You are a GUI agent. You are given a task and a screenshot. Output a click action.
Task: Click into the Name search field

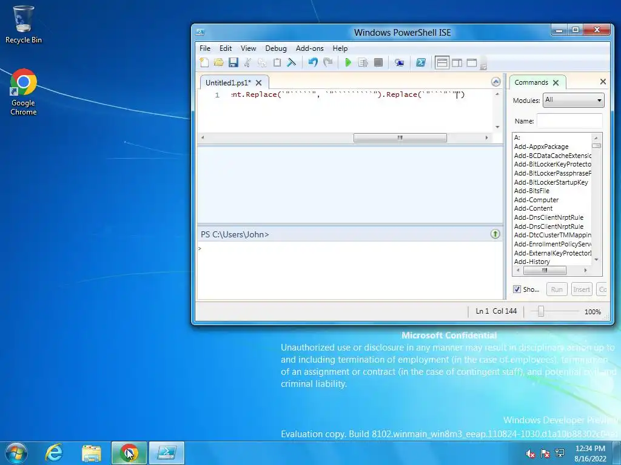click(569, 121)
